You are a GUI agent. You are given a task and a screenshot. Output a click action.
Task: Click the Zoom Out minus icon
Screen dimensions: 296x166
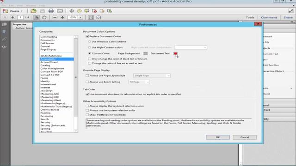tap(55, 18)
